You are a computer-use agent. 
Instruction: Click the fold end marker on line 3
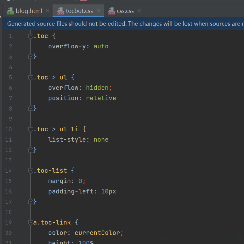[31, 57]
